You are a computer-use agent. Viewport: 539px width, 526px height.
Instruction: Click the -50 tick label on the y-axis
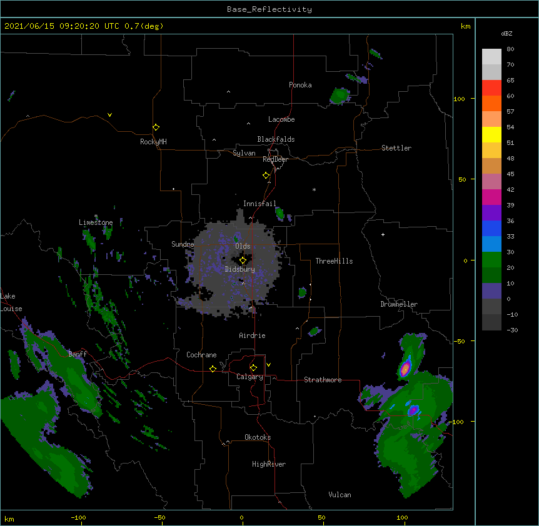point(459,341)
